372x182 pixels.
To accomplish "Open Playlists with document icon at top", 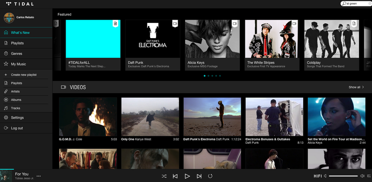I will pos(26,43).
